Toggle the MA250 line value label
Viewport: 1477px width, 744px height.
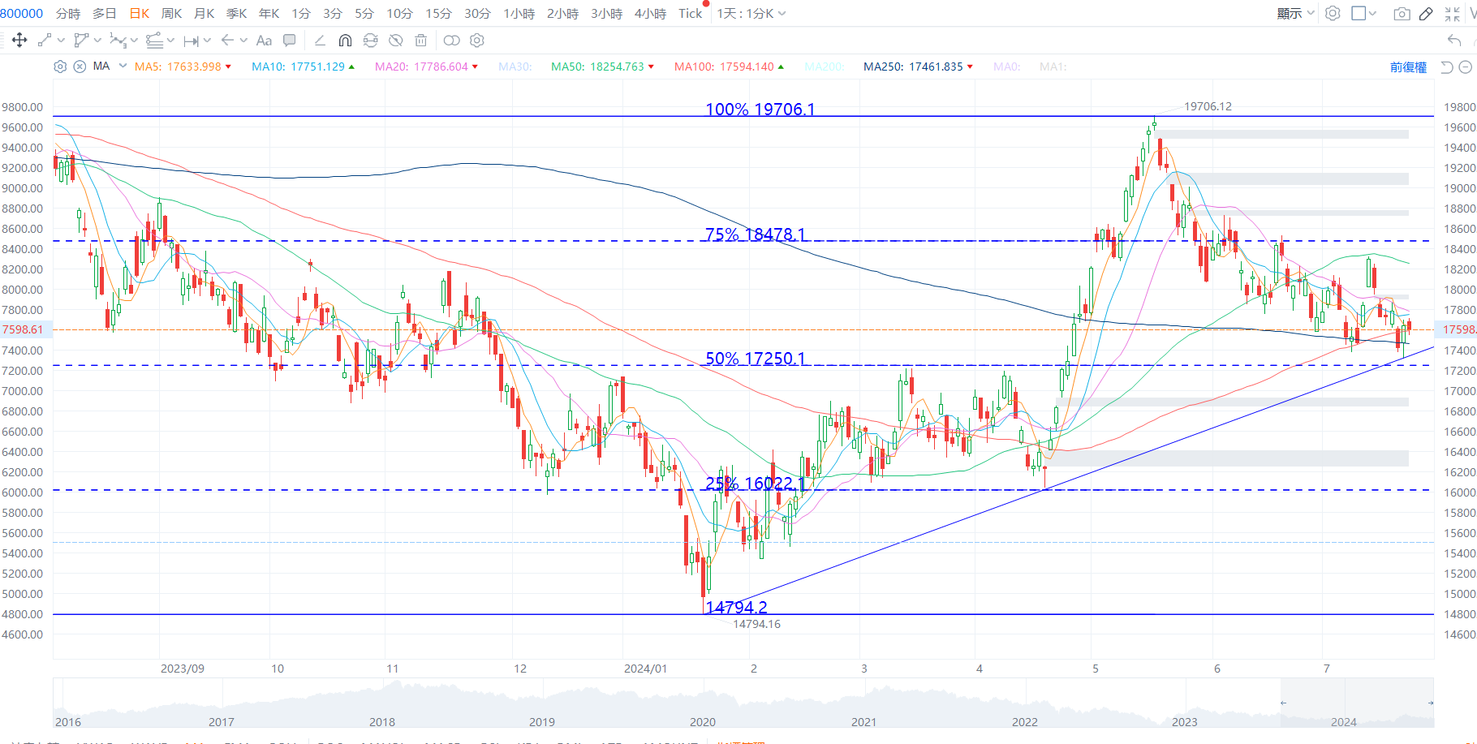tap(918, 67)
